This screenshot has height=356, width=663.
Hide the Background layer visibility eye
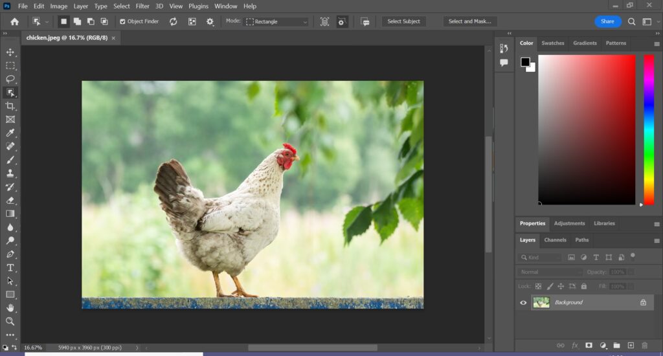click(x=523, y=302)
